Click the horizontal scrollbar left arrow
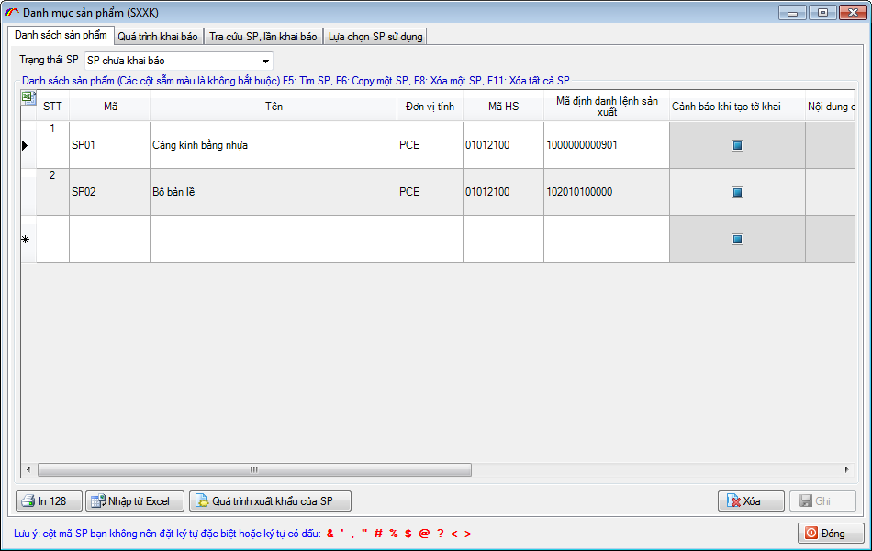 pyautogui.click(x=28, y=469)
